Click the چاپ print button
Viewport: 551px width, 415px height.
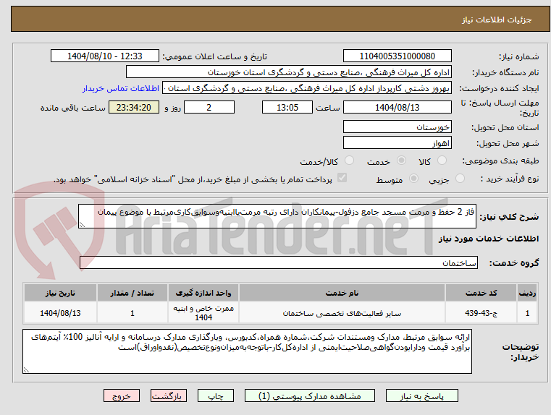[216, 395]
